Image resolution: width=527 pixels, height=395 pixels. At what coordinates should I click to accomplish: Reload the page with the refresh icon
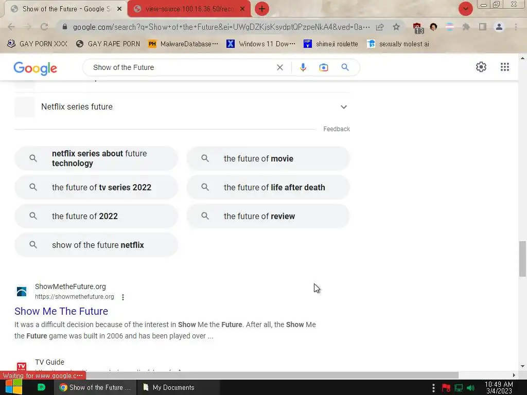(44, 27)
